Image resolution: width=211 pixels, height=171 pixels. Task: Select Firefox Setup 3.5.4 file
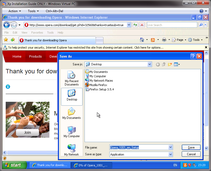(x=100, y=89)
